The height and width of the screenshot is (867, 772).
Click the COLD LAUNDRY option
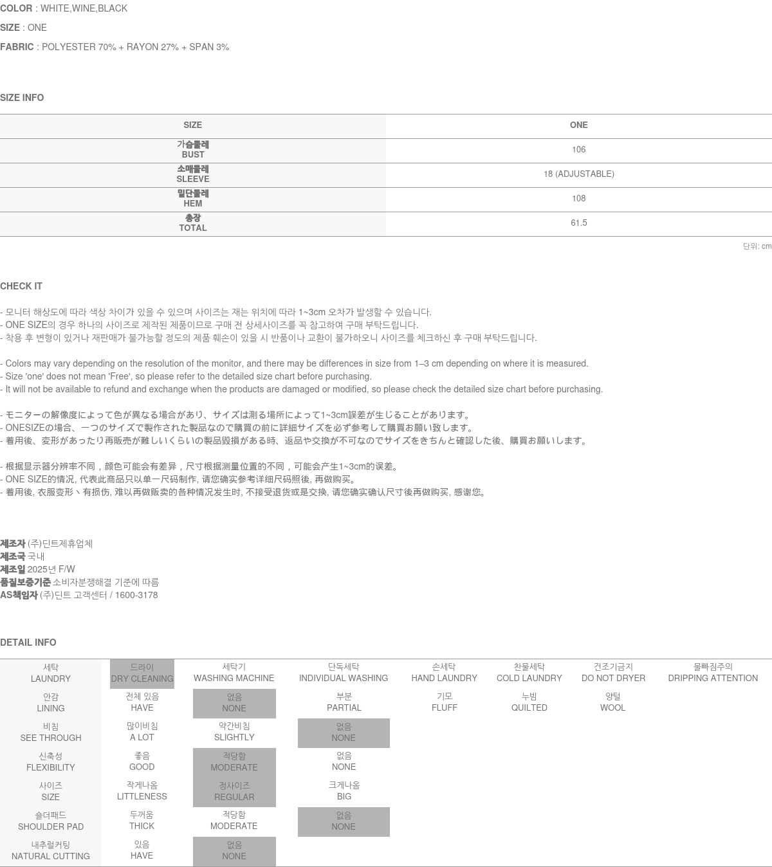pos(529,673)
